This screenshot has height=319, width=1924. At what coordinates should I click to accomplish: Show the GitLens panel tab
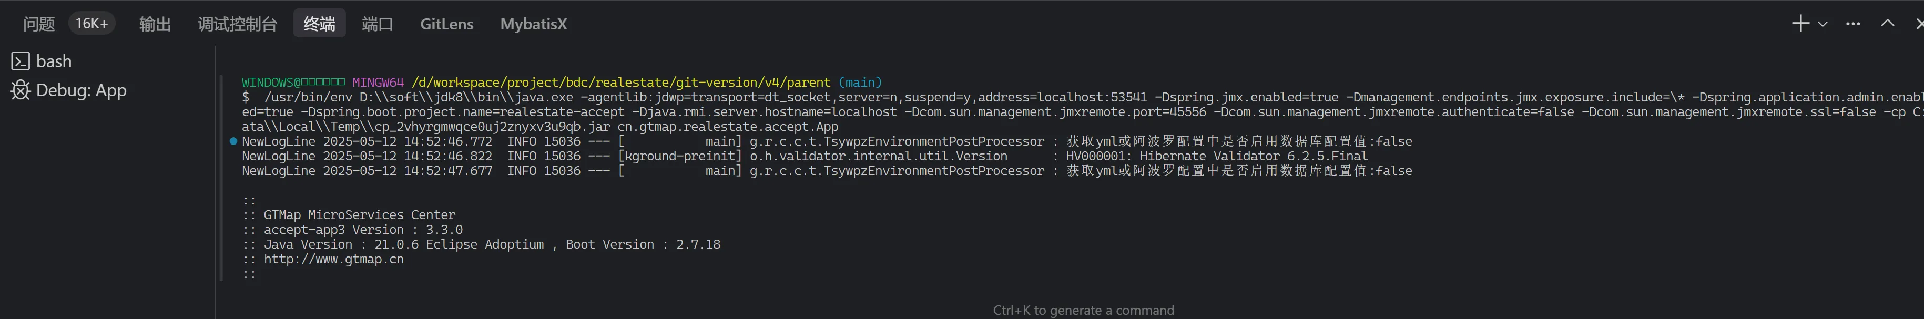pos(446,24)
